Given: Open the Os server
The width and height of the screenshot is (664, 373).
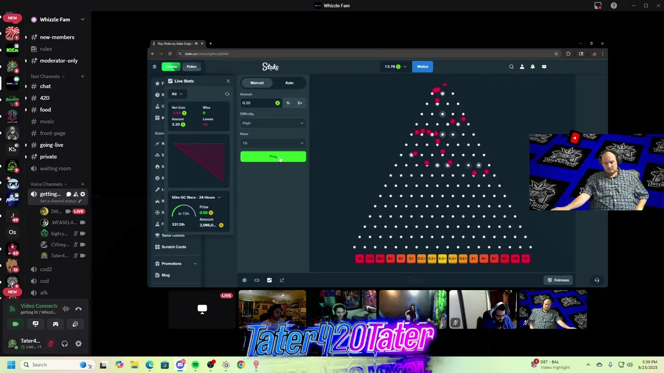Looking at the screenshot, I should coord(12,232).
